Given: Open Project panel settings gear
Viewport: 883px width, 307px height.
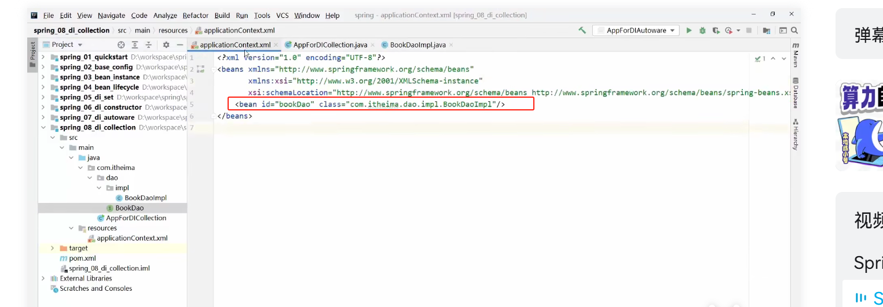Looking at the screenshot, I should (166, 45).
